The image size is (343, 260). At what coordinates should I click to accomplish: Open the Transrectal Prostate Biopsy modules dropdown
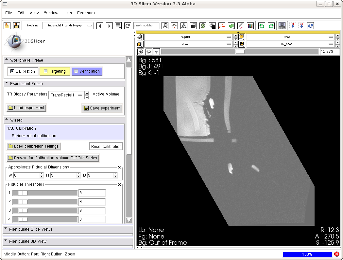[68, 25]
